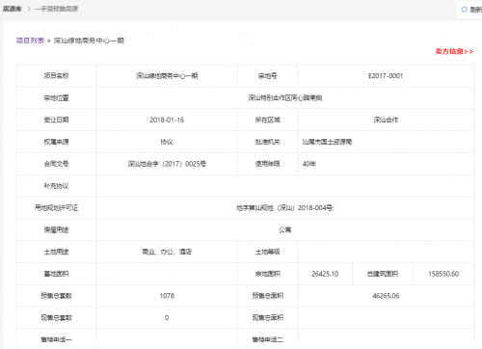Select the total building area 158550.60
This screenshot has width=482, height=349.
coord(443,274)
